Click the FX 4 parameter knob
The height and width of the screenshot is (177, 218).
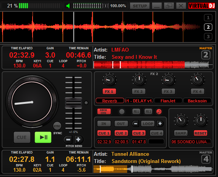pos(198,80)
